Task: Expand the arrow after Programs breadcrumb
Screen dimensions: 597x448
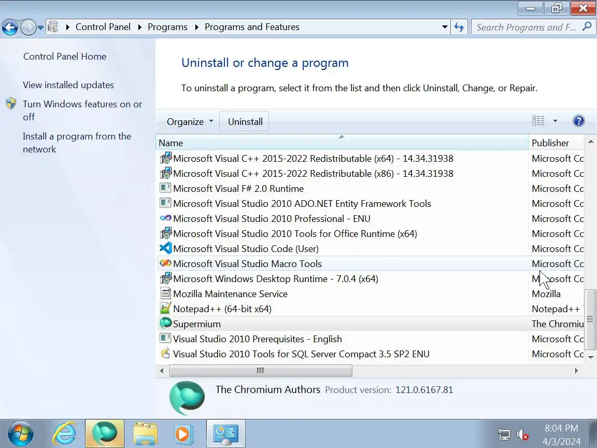Action: tap(196, 27)
